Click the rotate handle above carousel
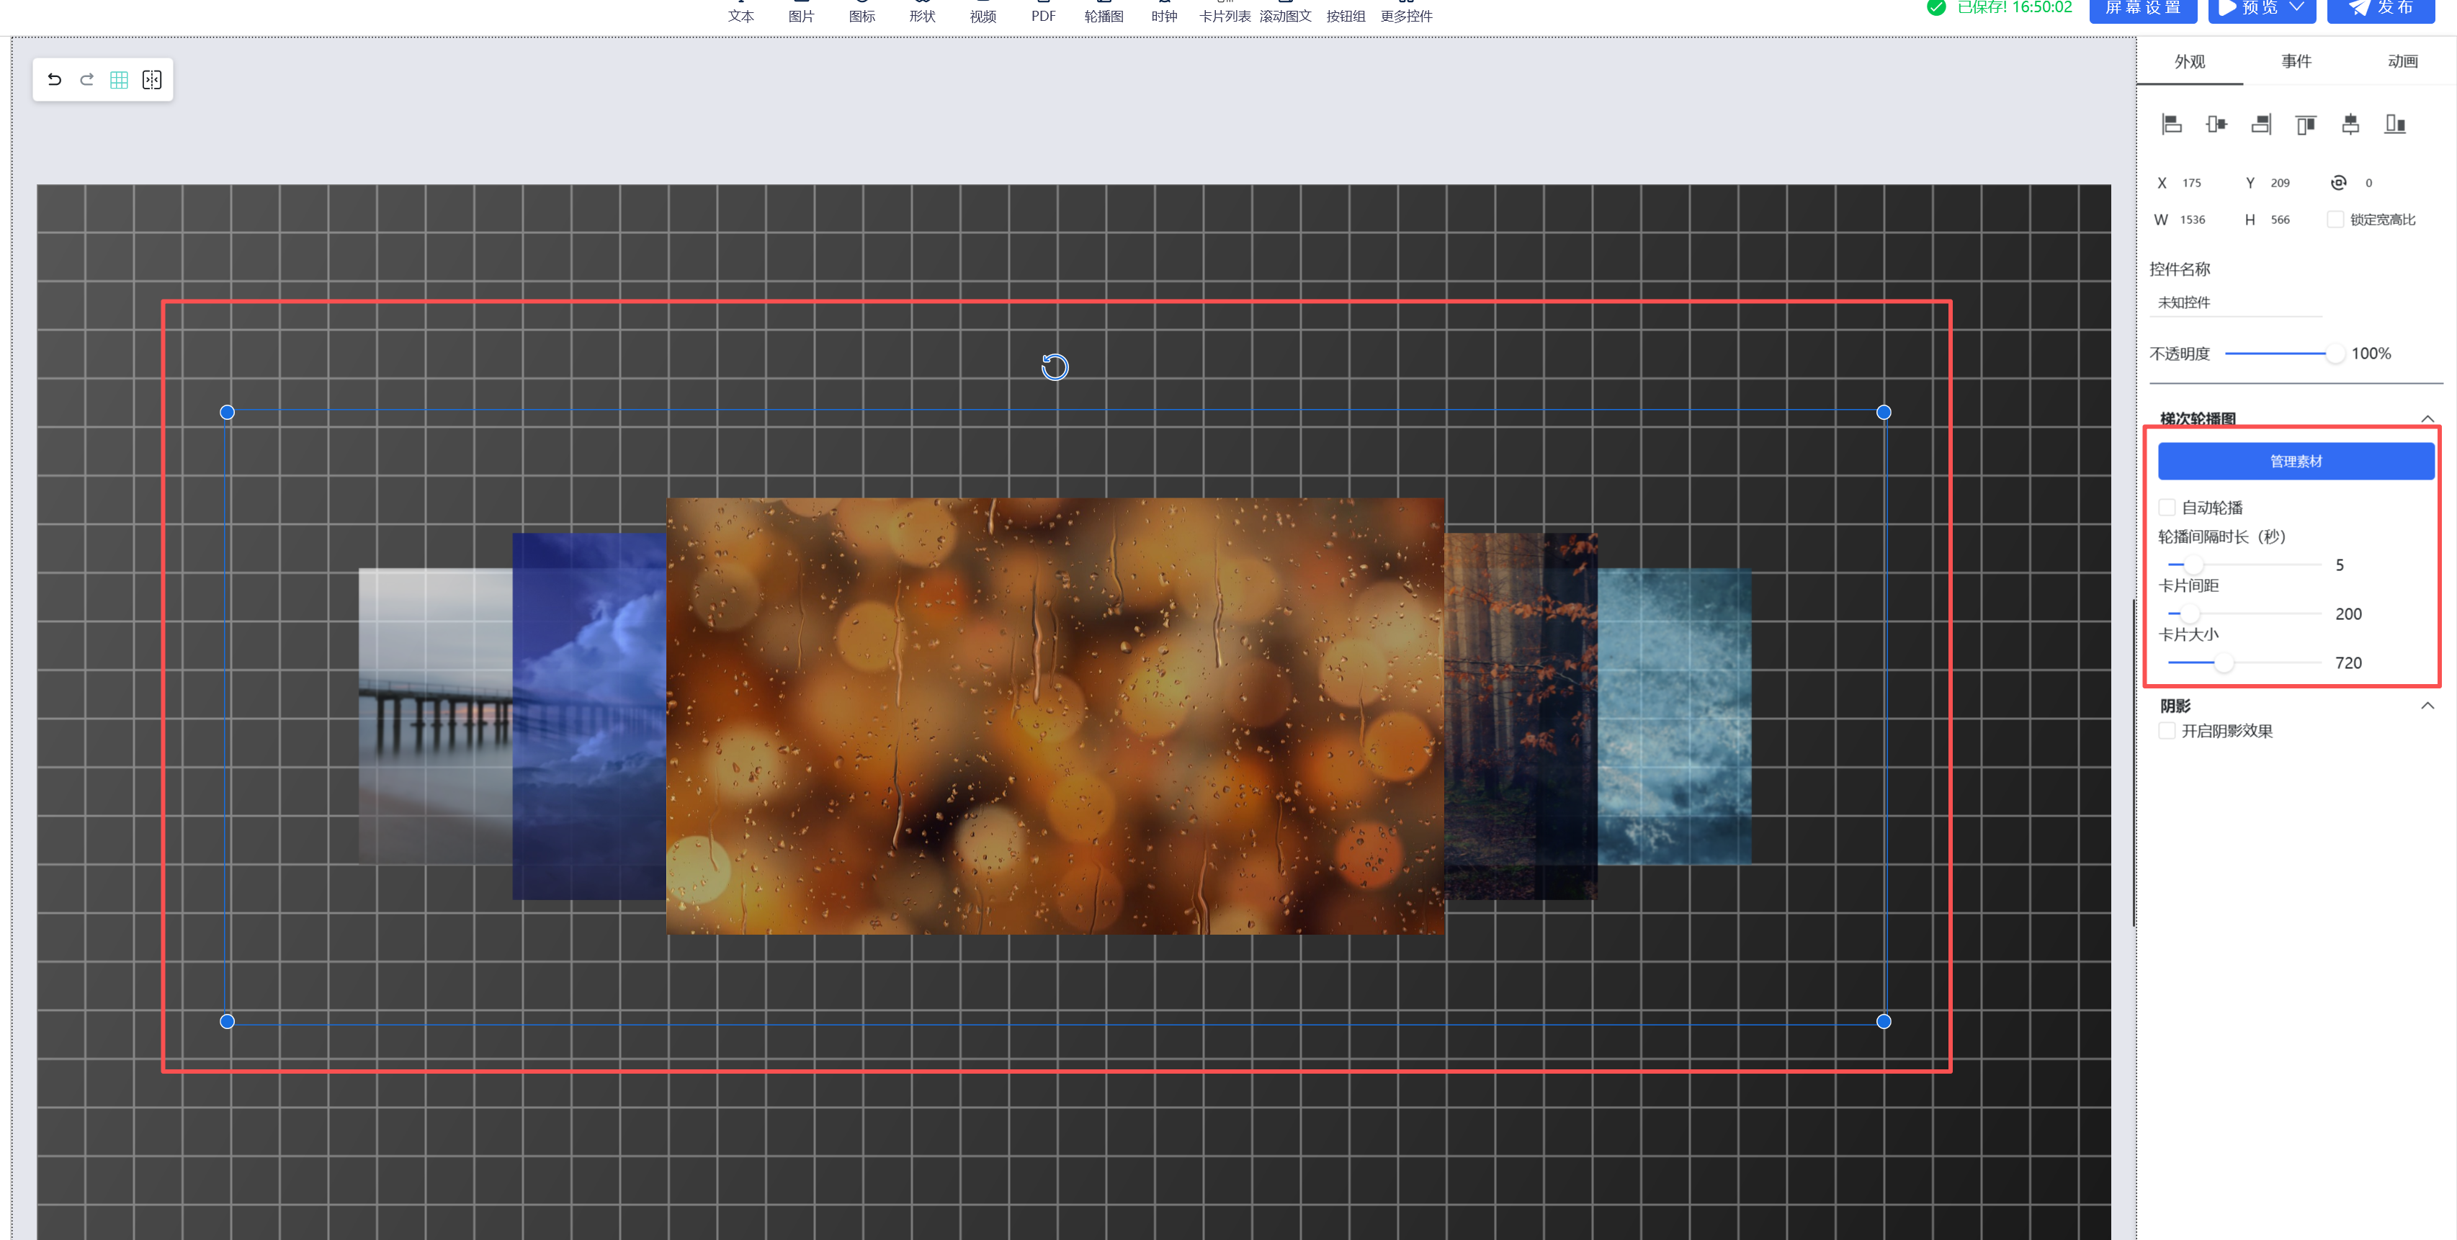2457x1240 pixels. click(1055, 367)
